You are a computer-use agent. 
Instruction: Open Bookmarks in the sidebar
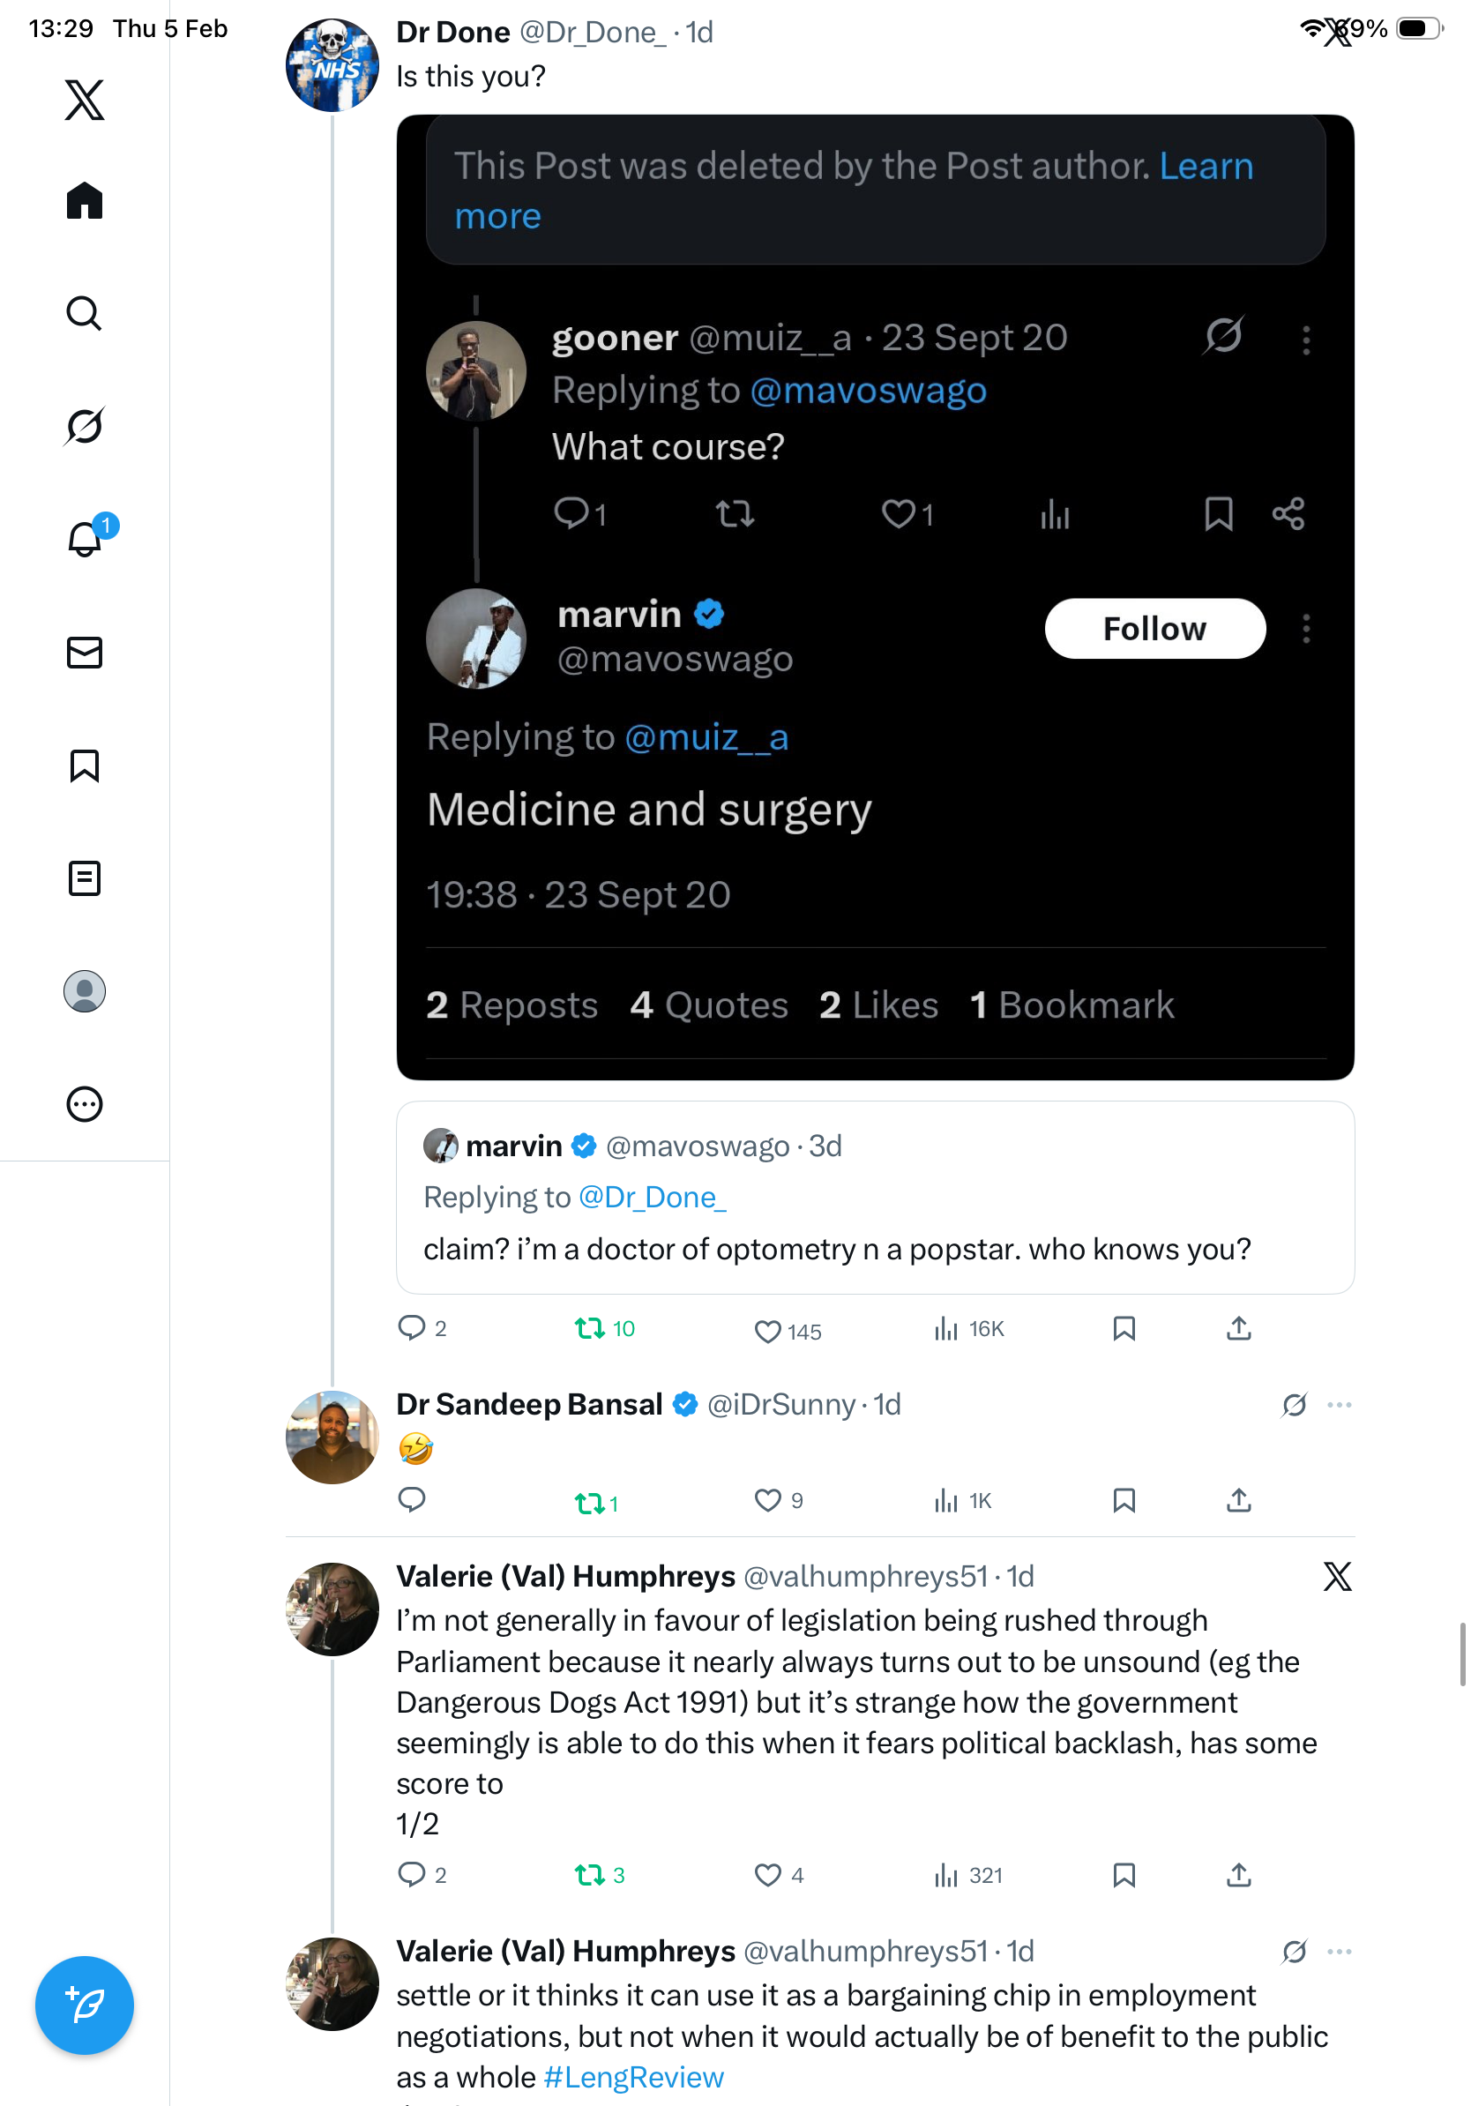(x=85, y=765)
